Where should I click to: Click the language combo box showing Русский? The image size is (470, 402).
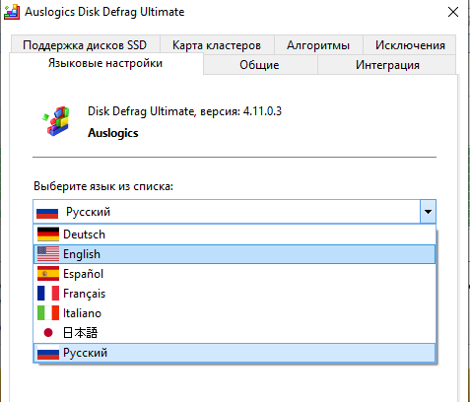pyautogui.click(x=235, y=212)
